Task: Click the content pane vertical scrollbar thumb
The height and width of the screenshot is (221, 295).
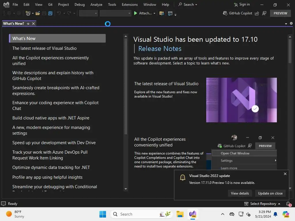Action: 290,51
